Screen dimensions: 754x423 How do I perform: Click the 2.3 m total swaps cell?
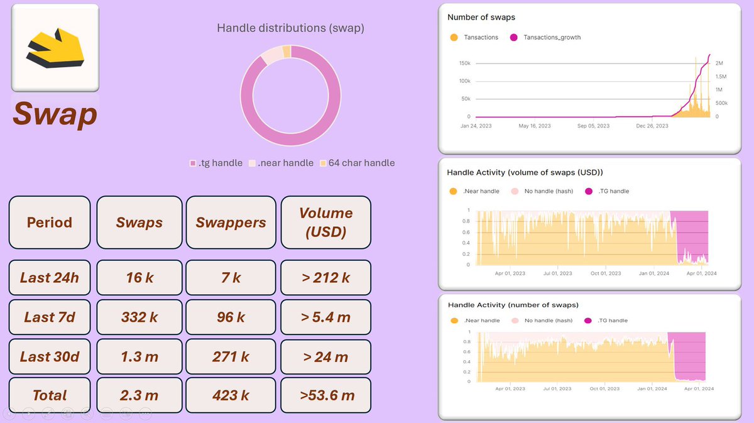(x=139, y=395)
